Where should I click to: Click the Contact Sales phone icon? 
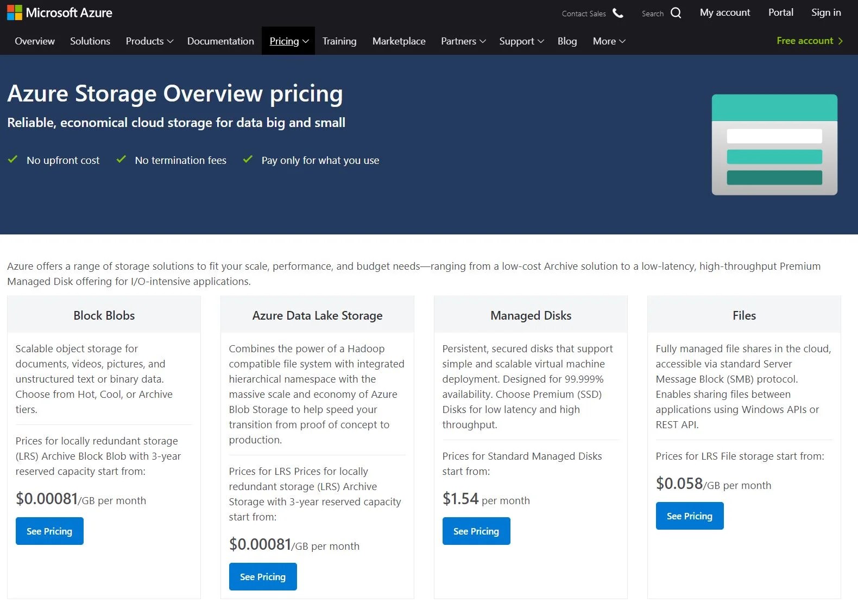(x=618, y=13)
